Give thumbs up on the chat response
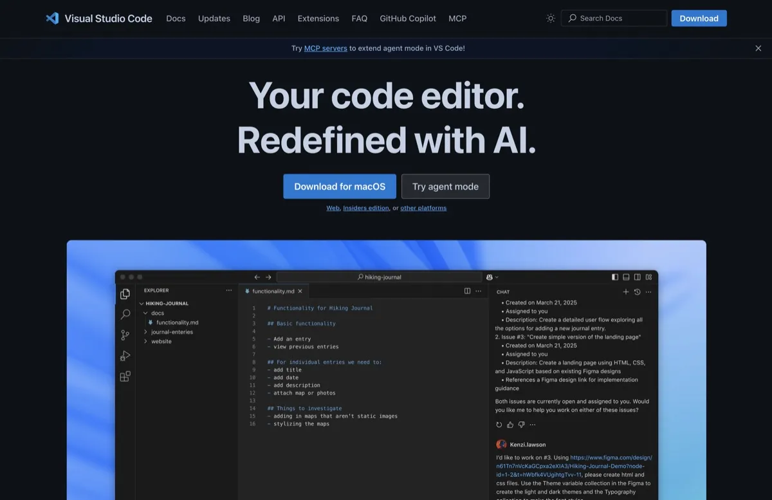This screenshot has height=500, width=772. click(510, 425)
